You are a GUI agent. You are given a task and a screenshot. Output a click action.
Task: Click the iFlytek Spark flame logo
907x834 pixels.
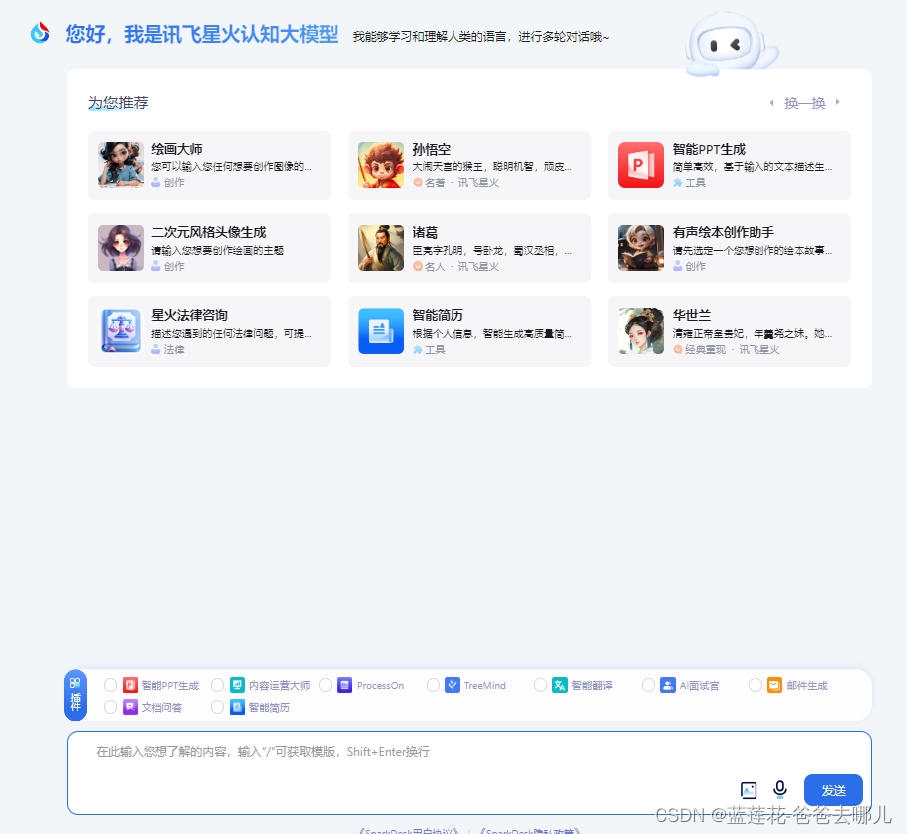40,33
